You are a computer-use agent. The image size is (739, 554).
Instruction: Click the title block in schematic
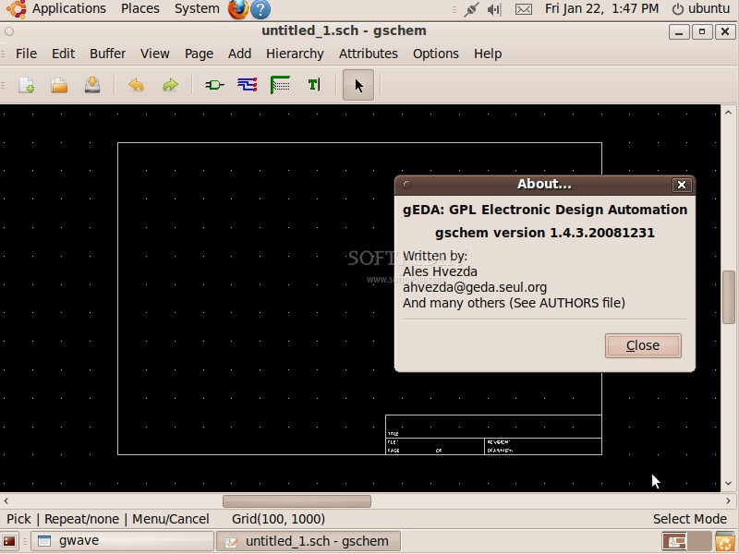493,435
